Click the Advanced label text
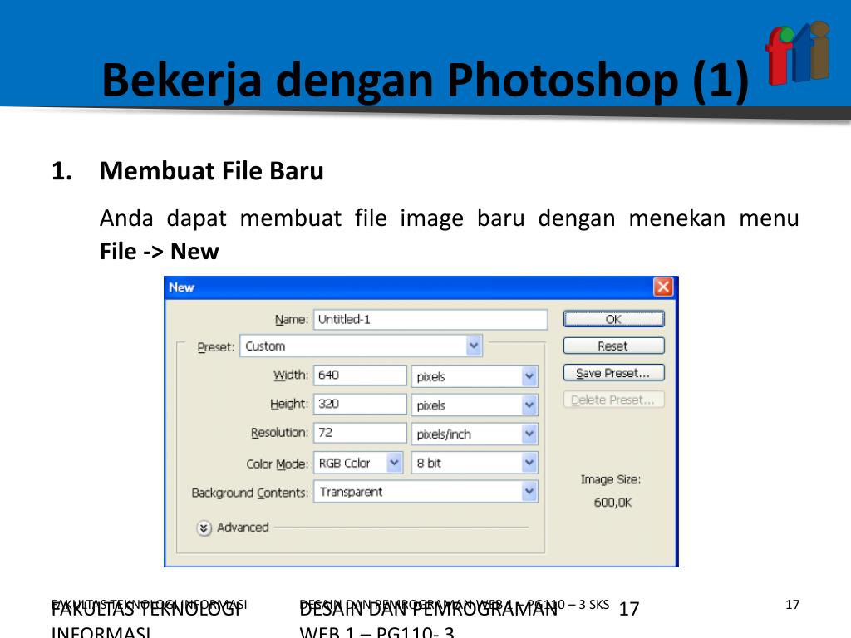This screenshot has width=851, height=638. click(243, 528)
